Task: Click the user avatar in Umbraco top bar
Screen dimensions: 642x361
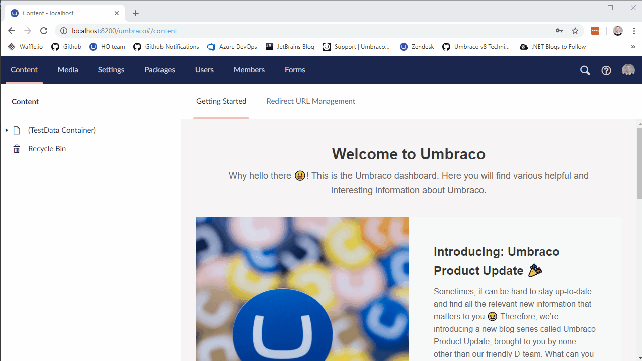Action: [x=628, y=70]
